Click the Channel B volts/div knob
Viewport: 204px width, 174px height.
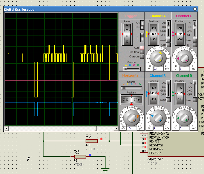click(x=158, y=118)
